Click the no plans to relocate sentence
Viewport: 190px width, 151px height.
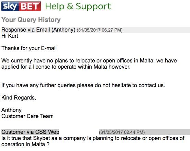click(89, 61)
